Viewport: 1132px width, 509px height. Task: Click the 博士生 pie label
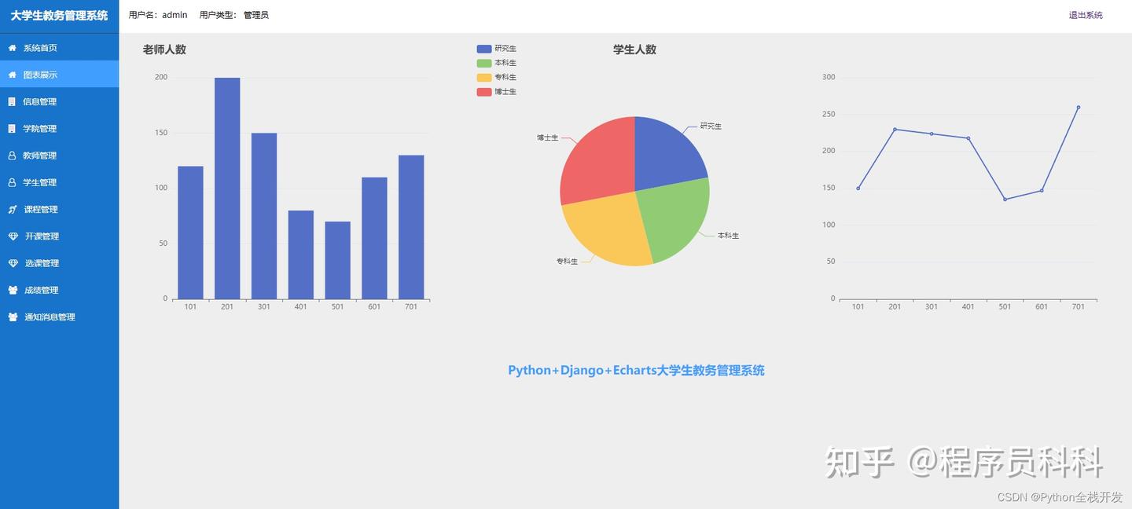(548, 137)
